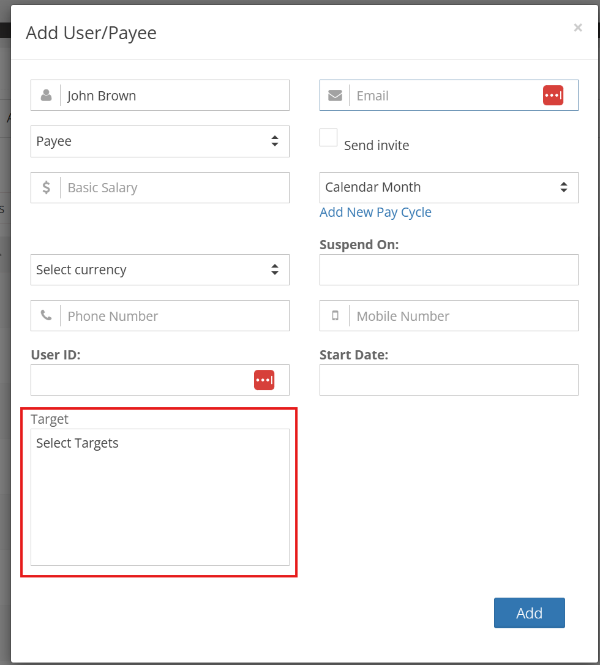This screenshot has width=600, height=665.
Task: Open the Payee role dropdown
Action: coord(160,141)
